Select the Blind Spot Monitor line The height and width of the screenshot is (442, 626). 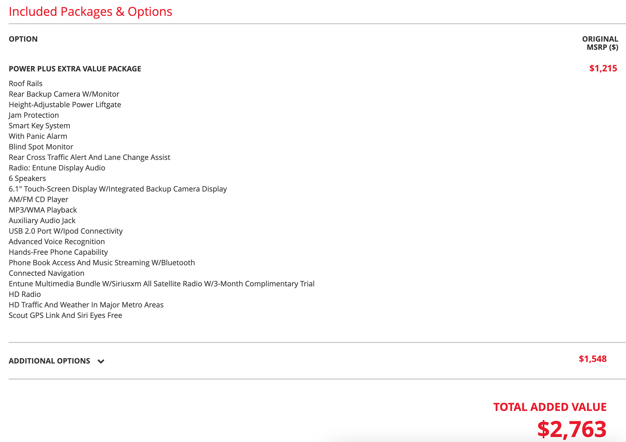(x=41, y=147)
